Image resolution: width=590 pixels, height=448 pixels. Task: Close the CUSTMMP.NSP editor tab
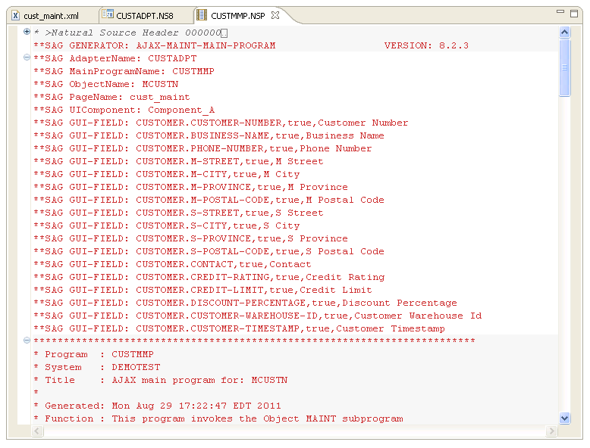(x=275, y=15)
